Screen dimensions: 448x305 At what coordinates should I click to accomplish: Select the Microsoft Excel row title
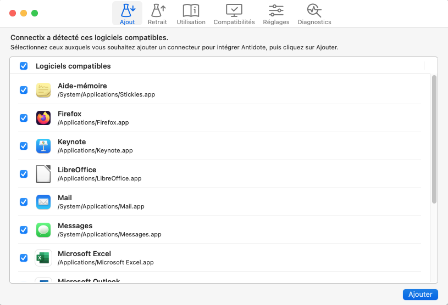(84, 253)
